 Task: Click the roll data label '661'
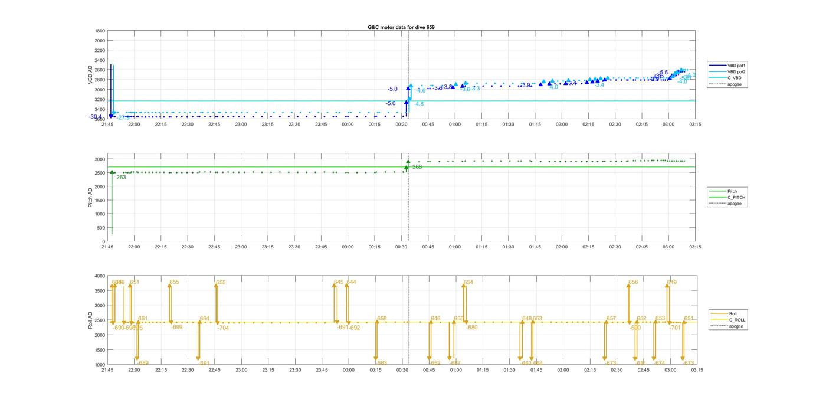pyautogui.click(x=143, y=319)
